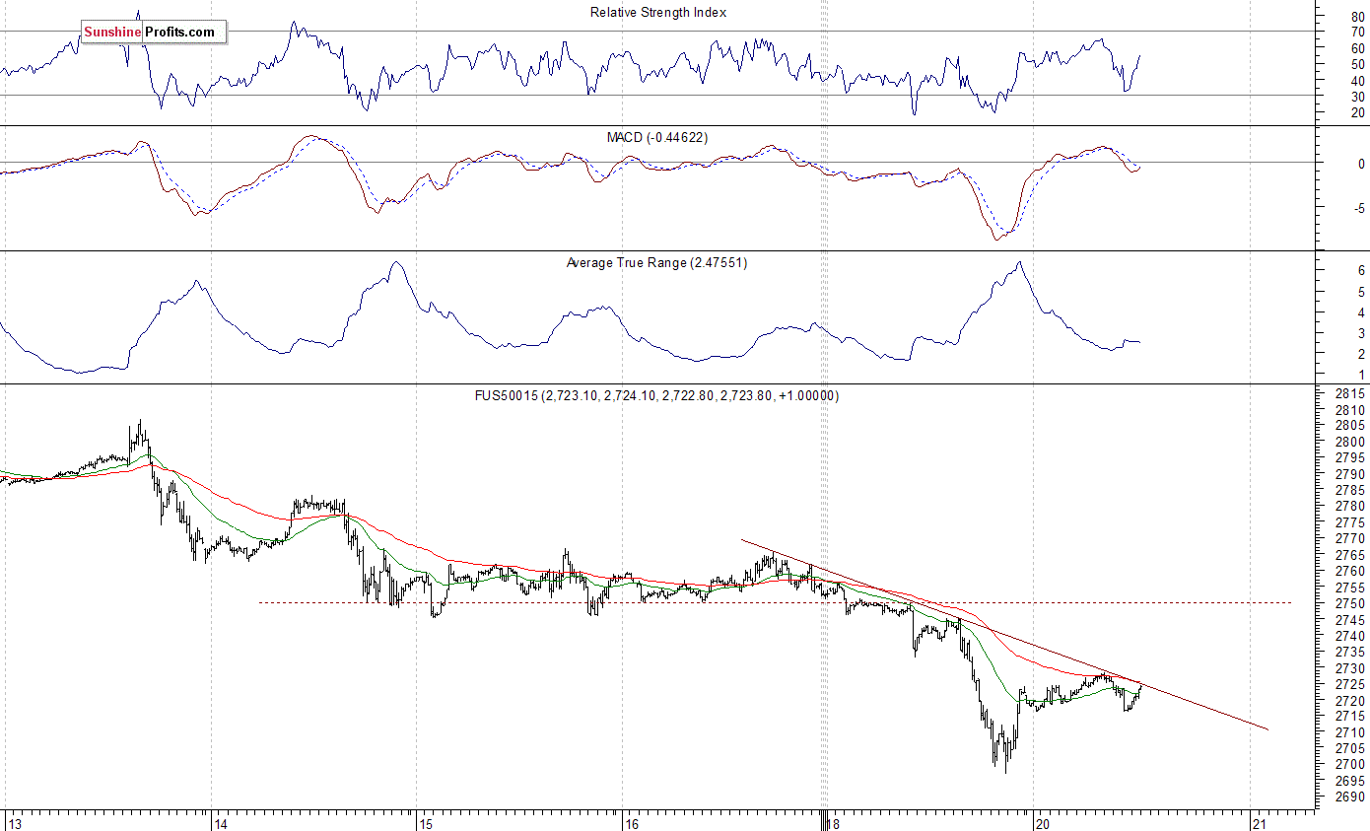
Task: Click the 2815 price axis label
Action: pyautogui.click(x=1350, y=393)
